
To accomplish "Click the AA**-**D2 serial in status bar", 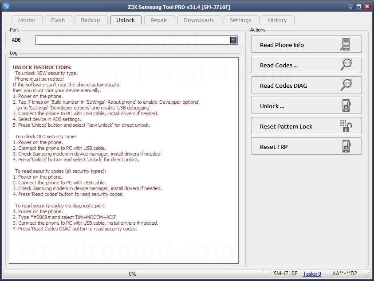I will coord(345,273).
